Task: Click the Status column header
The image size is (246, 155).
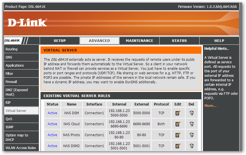Action: pos(52,104)
